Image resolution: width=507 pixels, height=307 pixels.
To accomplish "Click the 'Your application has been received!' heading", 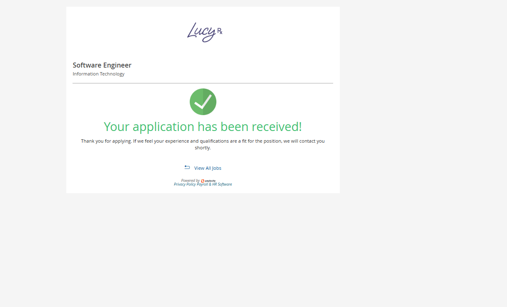I will pos(203,126).
